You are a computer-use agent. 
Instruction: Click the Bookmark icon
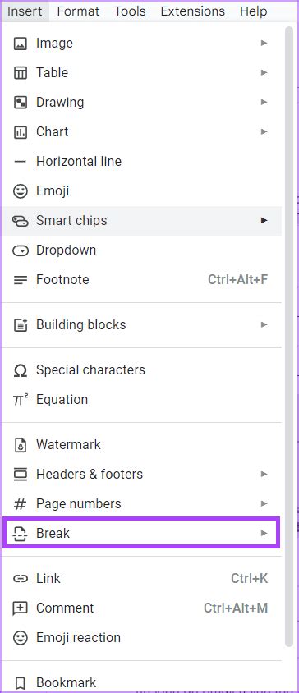[21, 682]
